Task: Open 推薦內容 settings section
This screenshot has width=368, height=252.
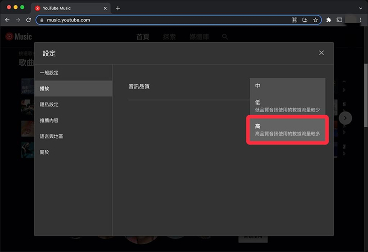Action: (x=49, y=120)
